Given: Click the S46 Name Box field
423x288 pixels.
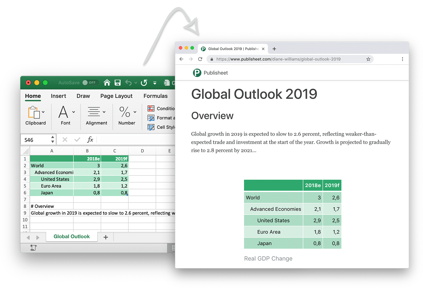Looking at the screenshot, I should (x=36, y=140).
